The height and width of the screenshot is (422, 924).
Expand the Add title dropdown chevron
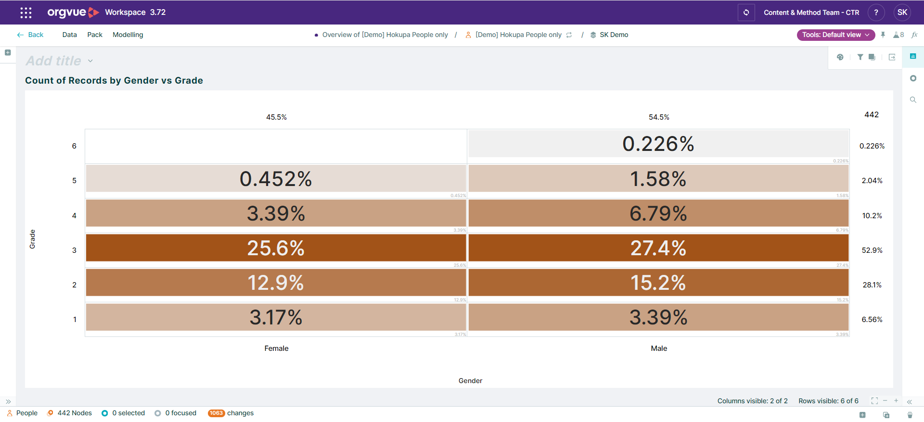(x=90, y=61)
